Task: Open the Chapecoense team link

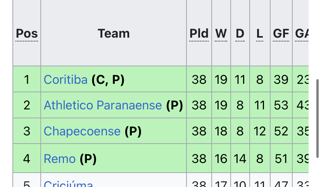Action: pyautogui.click(x=82, y=131)
